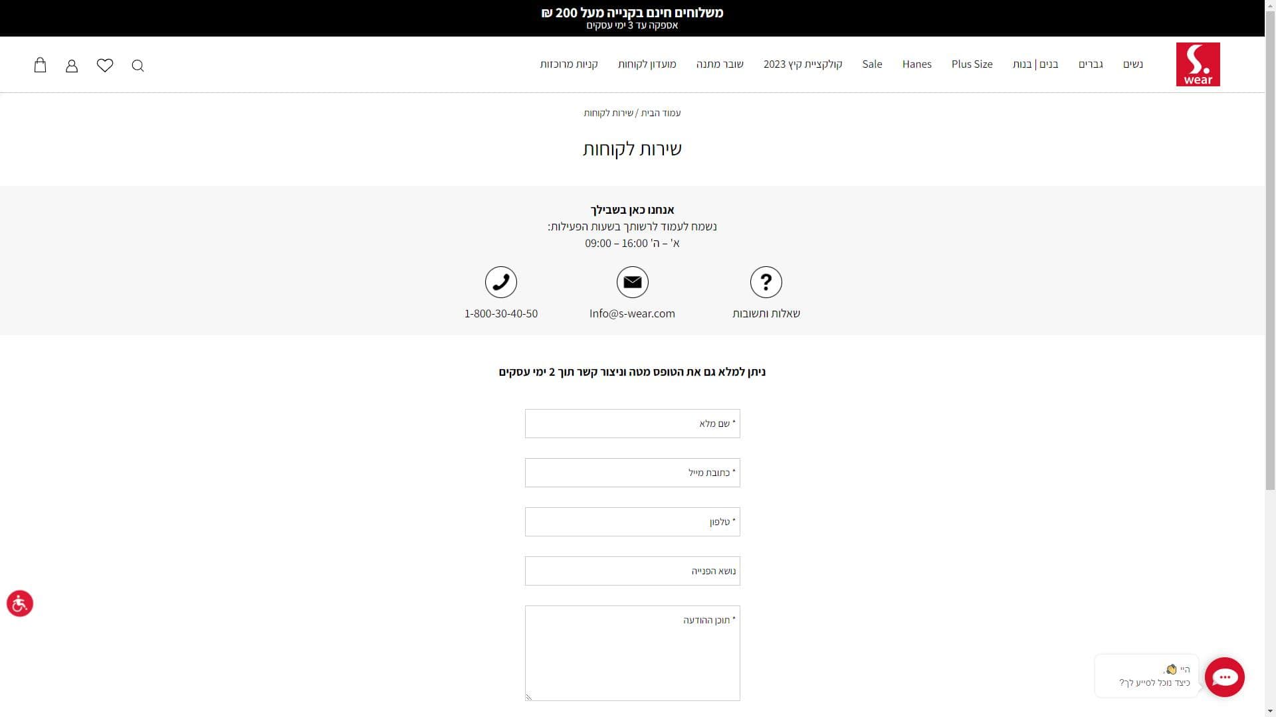Click the search magnifier icon
The width and height of the screenshot is (1276, 717).
tap(138, 65)
